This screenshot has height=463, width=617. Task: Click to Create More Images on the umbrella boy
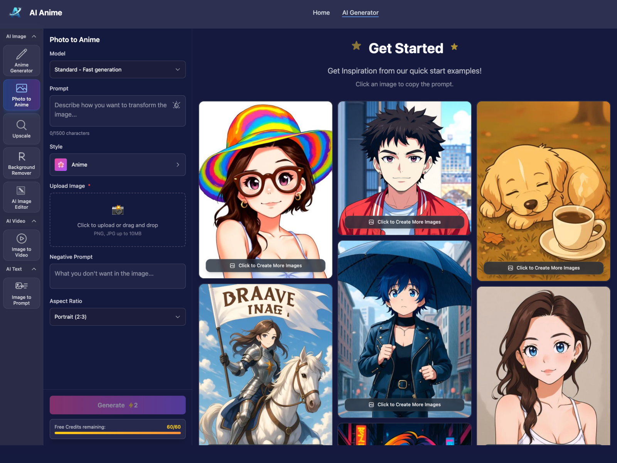pyautogui.click(x=404, y=404)
